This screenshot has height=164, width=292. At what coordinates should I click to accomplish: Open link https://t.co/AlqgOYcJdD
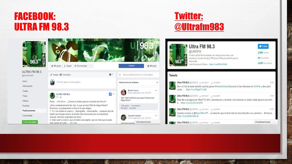click(x=196, y=89)
